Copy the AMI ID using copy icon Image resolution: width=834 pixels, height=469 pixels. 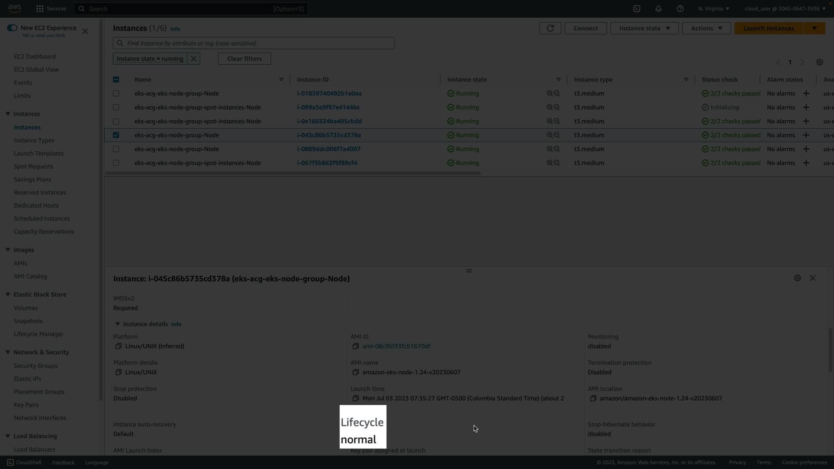[355, 346]
